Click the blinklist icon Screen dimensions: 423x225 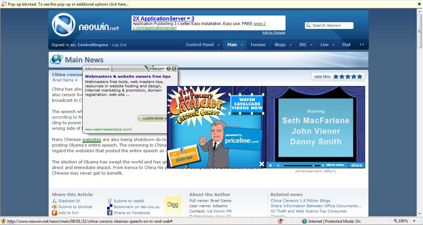[x=55, y=207]
